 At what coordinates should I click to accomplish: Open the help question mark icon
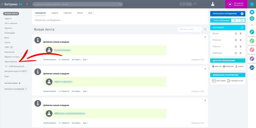[x=252, y=4]
